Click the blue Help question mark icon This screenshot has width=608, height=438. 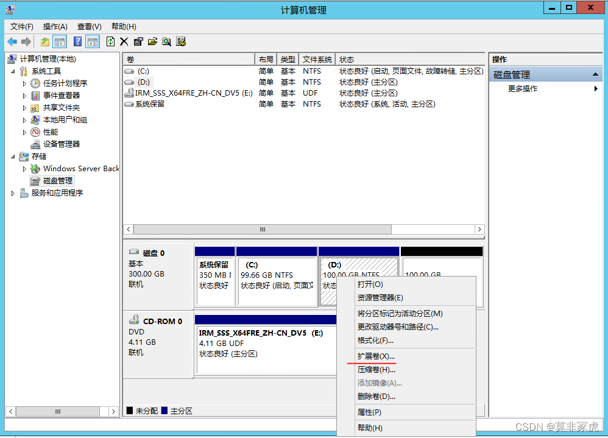pyautogui.click(x=77, y=41)
